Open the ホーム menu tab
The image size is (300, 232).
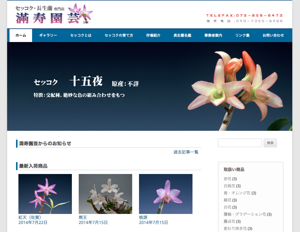tap(21, 36)
